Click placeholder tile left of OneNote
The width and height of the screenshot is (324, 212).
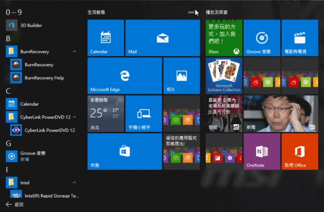(224, 152)
